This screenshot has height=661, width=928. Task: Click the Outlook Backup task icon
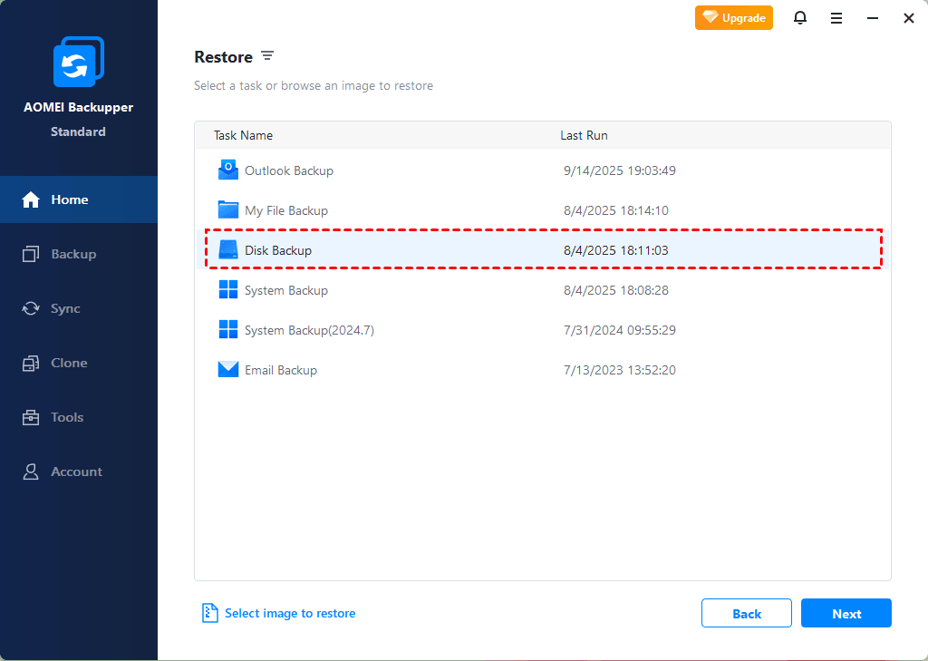[227, 170]
